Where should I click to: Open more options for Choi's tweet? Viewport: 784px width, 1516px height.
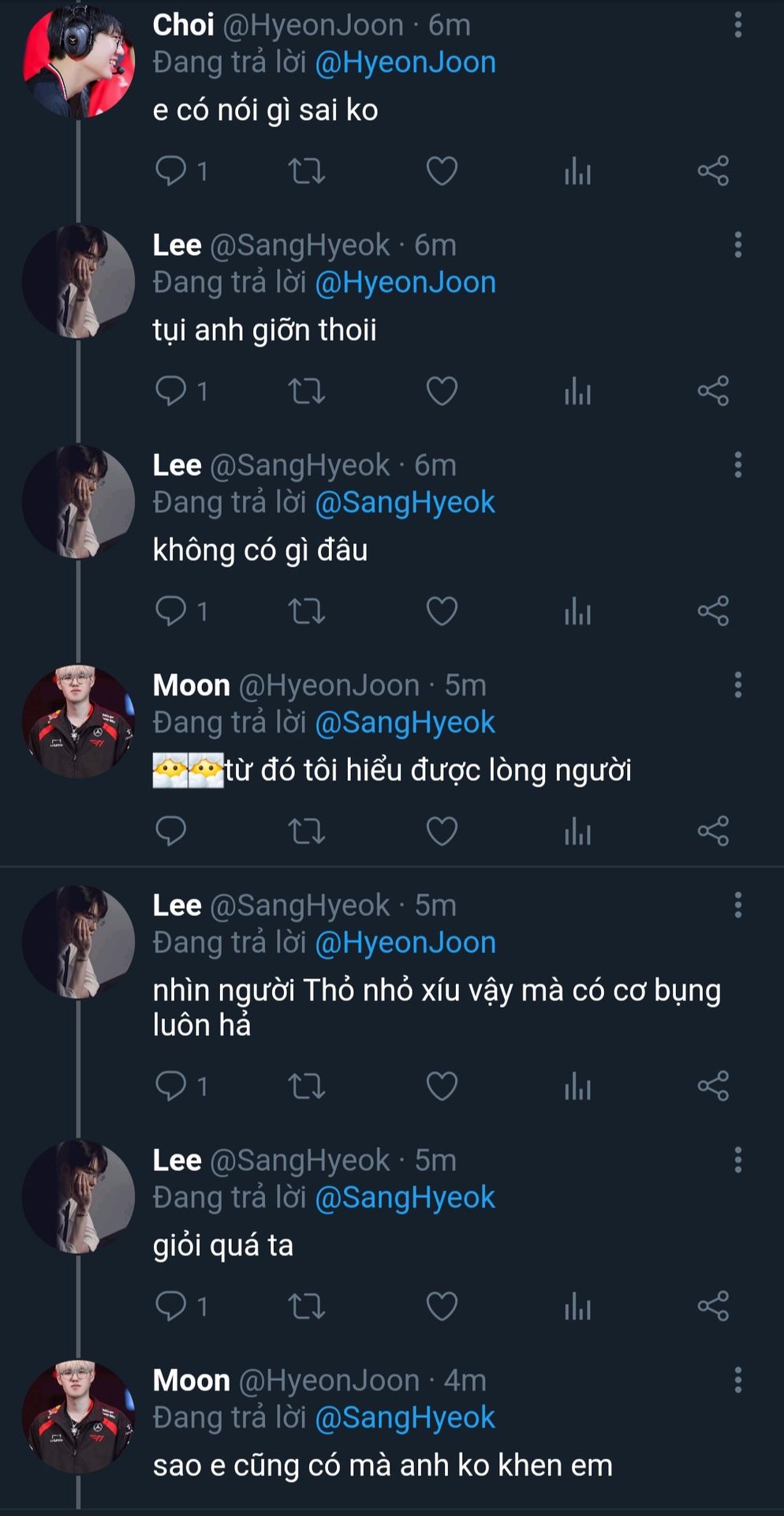pos(738,25)
